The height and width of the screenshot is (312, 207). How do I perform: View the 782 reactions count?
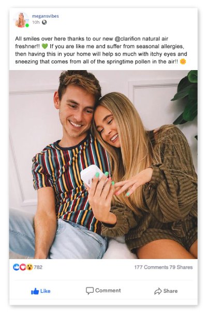38,267
